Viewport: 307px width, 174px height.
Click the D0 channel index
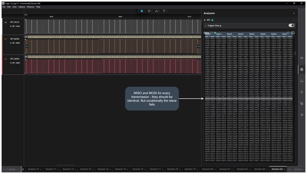[x=5, y=22]
